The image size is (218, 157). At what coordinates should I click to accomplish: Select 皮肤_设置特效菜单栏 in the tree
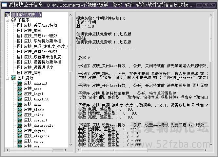[x=42, y=62]
